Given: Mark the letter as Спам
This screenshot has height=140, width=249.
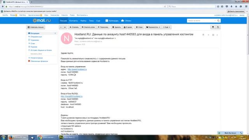Looking at the screenshot, I should pyautogui.click(x=139, y=27).
